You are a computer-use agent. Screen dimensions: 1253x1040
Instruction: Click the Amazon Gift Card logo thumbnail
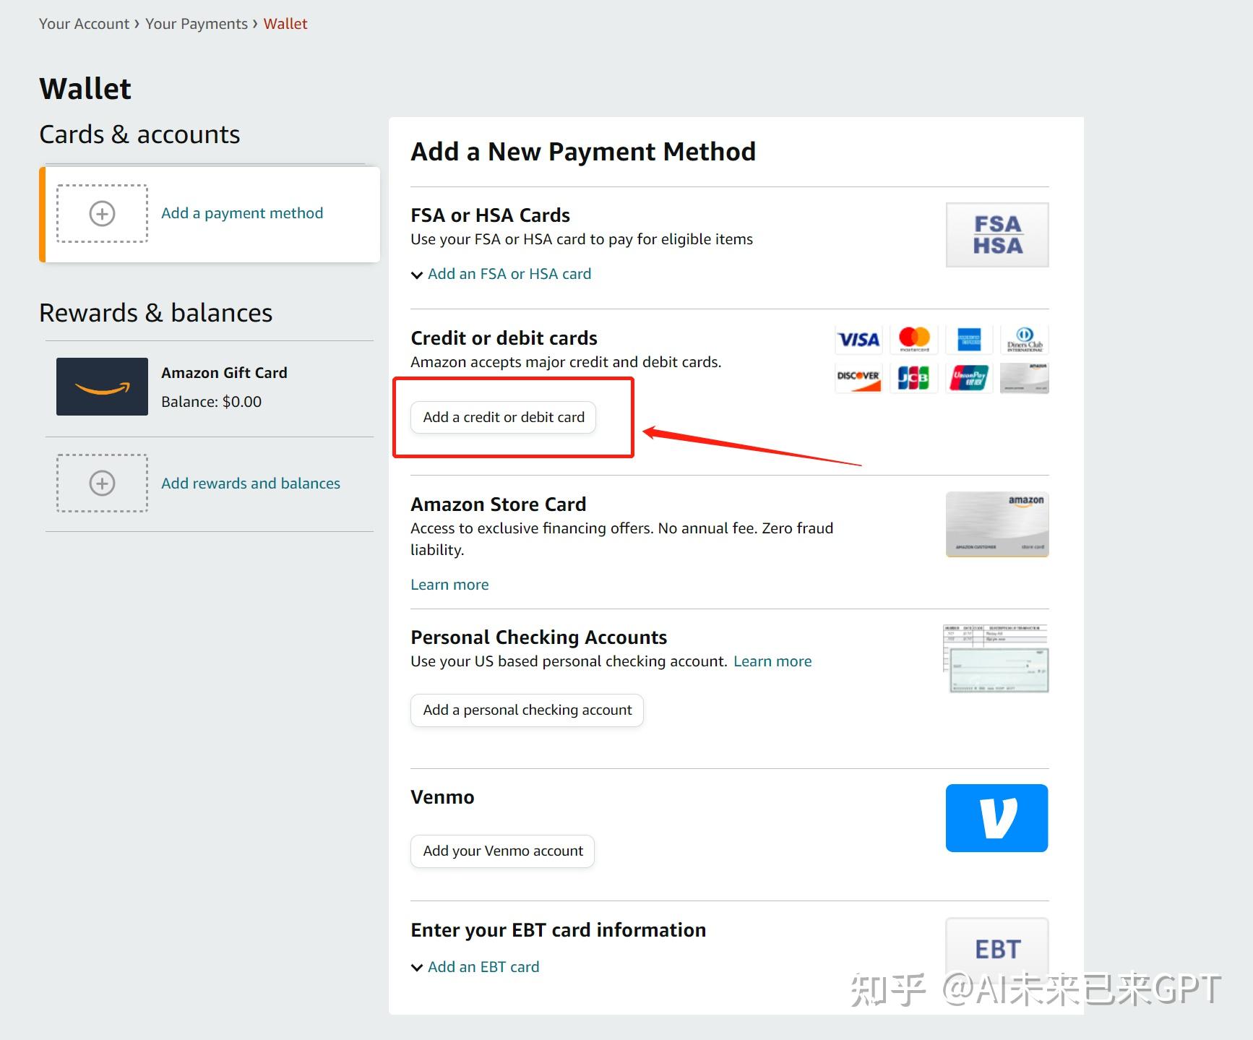pyautogui.click(x=102, y=387)
